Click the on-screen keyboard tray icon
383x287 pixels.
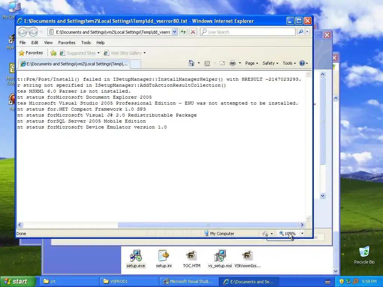328,282
